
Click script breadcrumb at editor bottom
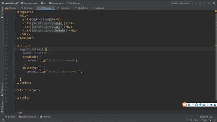(19, 113)
